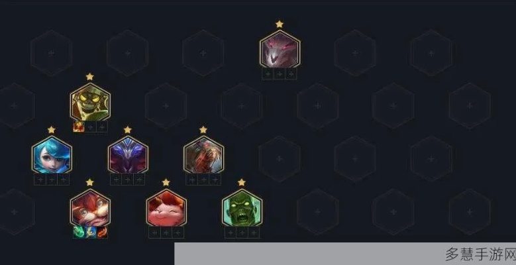The width and height of the screenshot is (516, 265).
Task: Click the purple armored champion portrait
Action: tap(128, 155)
